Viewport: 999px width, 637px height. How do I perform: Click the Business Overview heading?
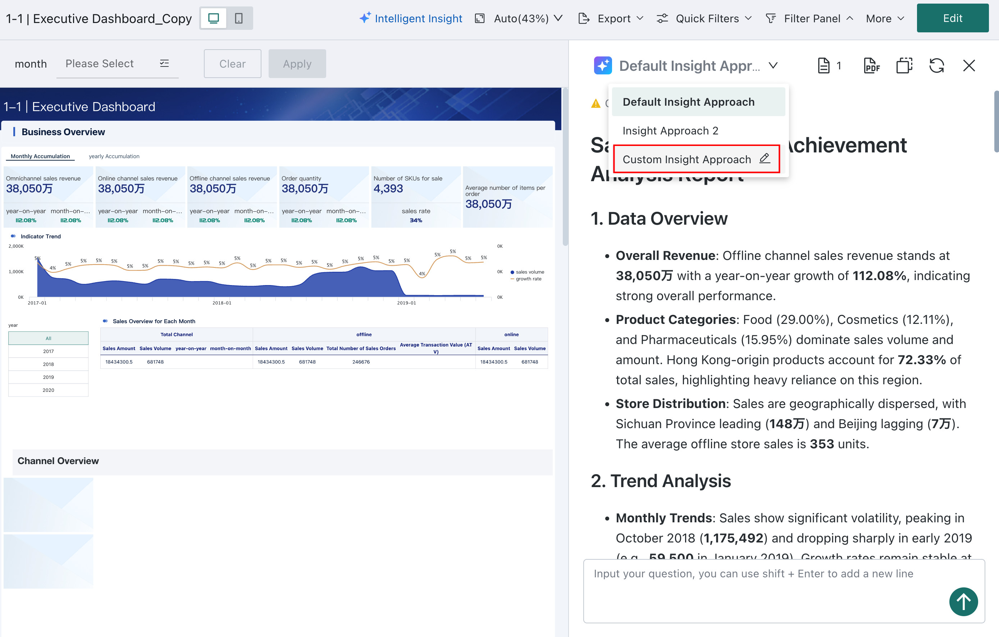click(x=63, y=132)
